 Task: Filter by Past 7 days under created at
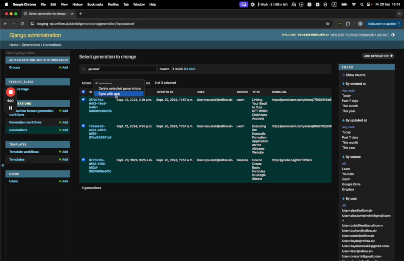(x=350, y=101)
